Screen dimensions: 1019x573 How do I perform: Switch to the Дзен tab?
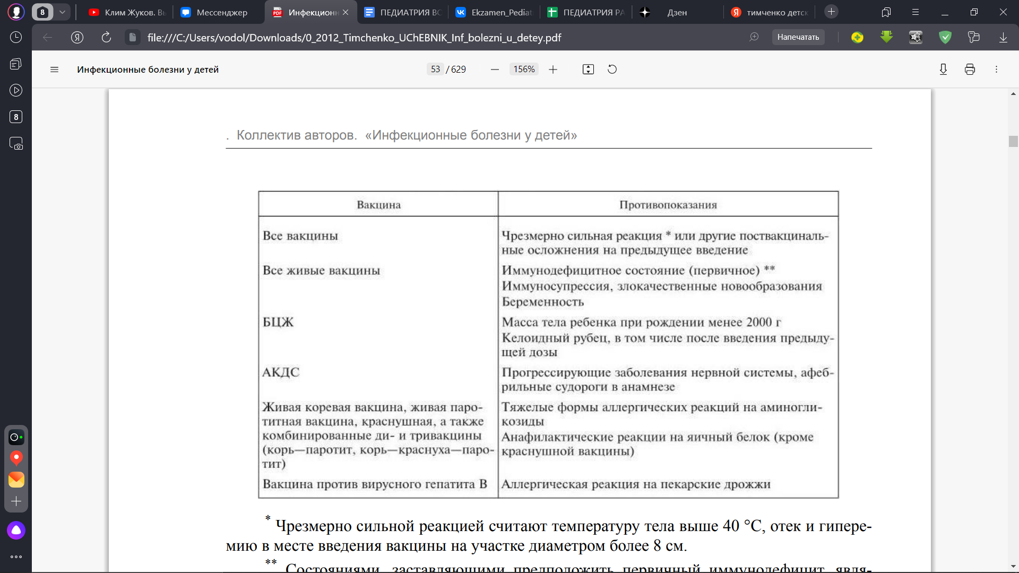coord(677,12)
